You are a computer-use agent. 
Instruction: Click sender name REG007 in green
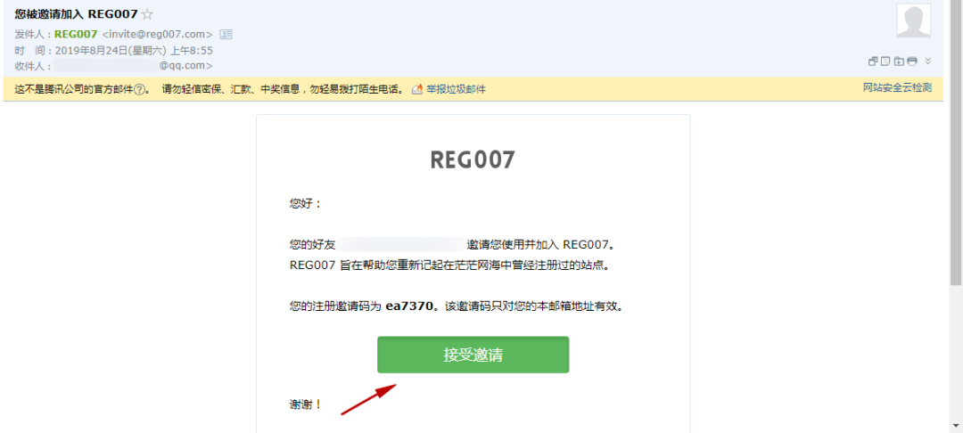click(x=76, y=35)
